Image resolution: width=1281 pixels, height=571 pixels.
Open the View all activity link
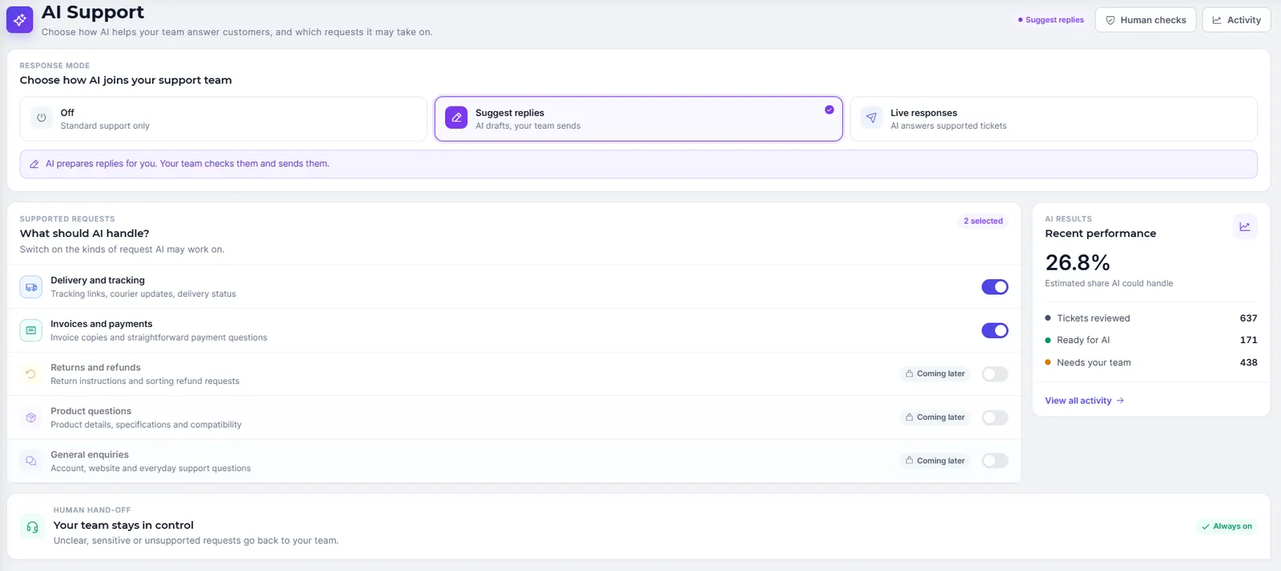click(x=1085, y=401)
